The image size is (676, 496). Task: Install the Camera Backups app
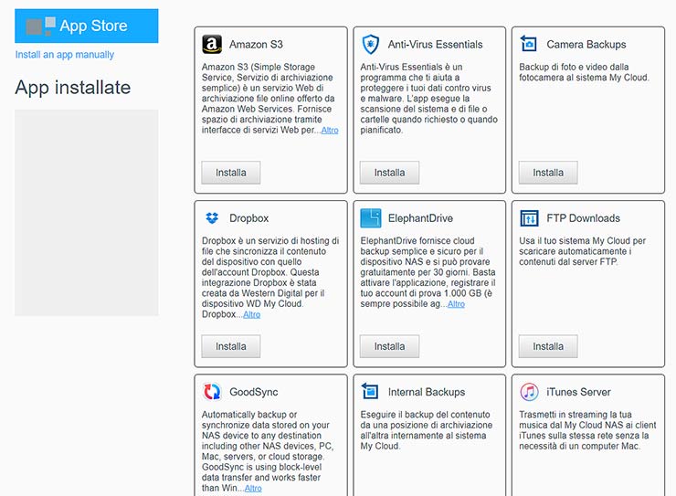pos(548,173)
